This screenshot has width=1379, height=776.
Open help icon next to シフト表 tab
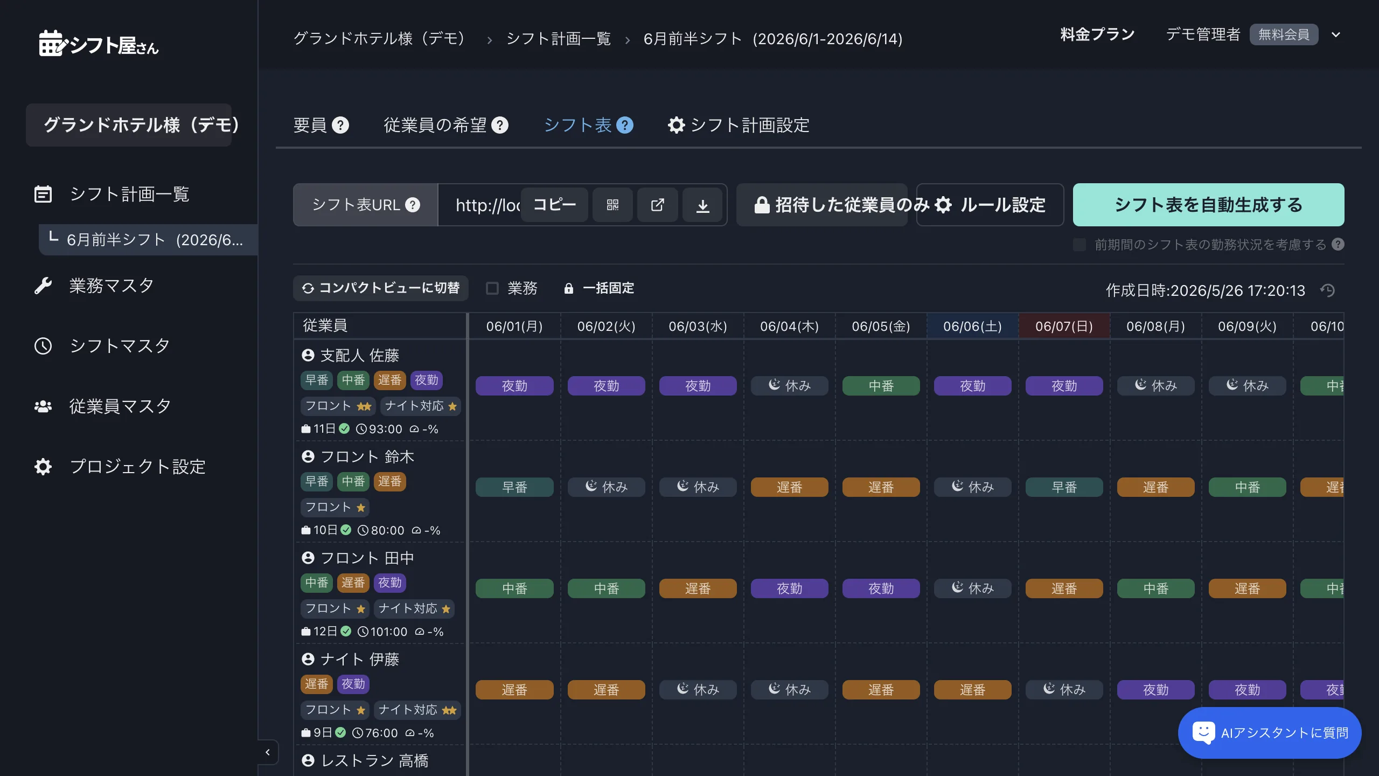pos(625,125)
